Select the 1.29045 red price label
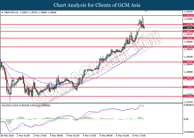 click(x=188, y=62)
